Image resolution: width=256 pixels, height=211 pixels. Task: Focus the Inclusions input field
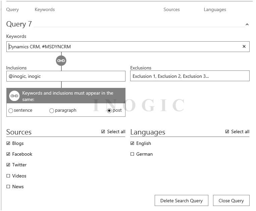coord(66,76)
